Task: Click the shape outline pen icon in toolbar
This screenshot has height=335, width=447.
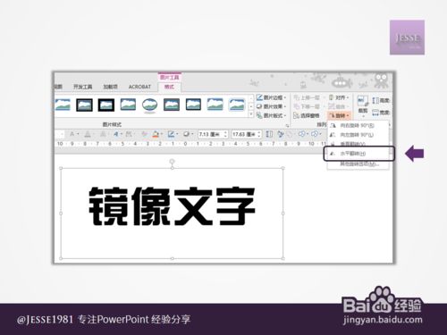Action: [171, 134]
